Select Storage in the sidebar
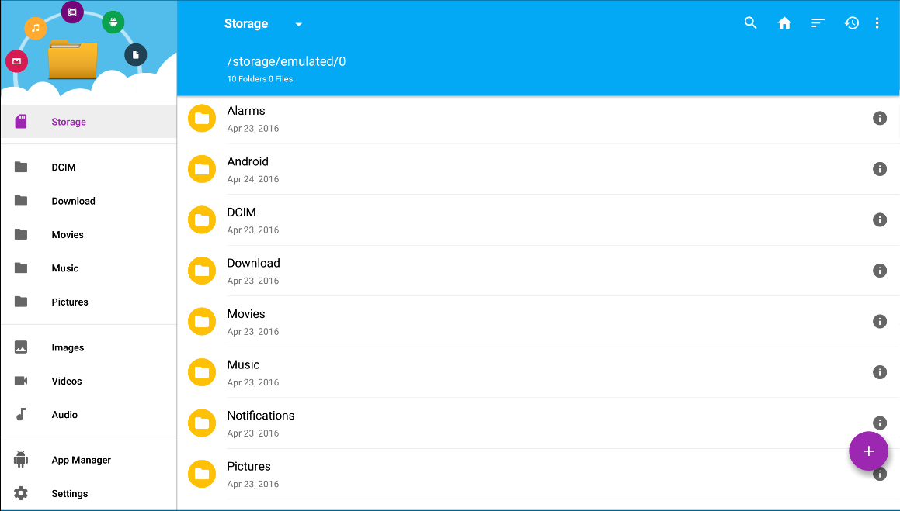Image resolution: width=900 pixels, height=511 pixels. pyautogui.click(x=68, y=122)
